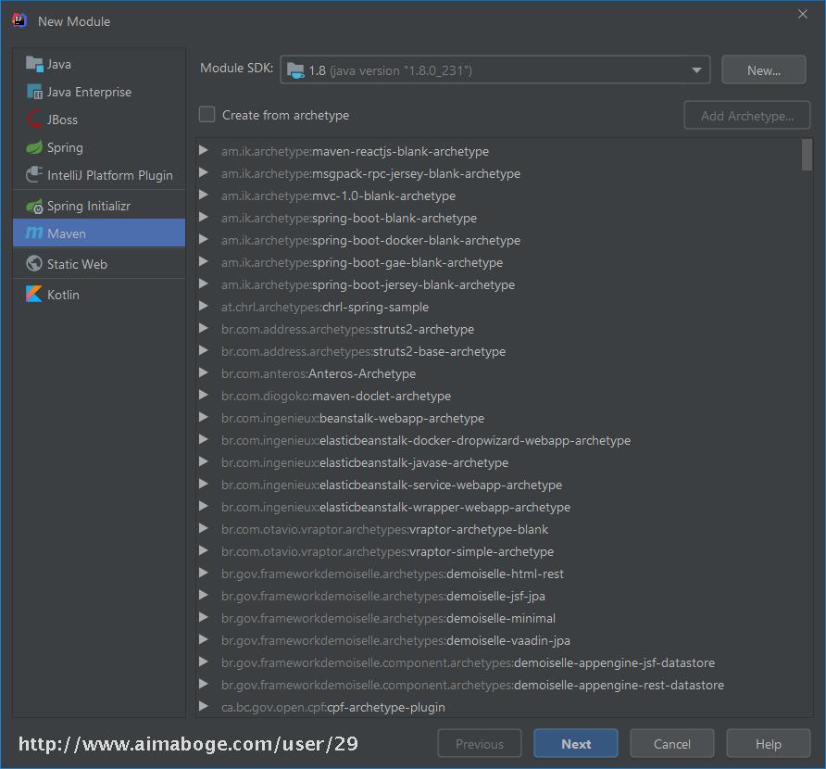
Task: Select Static Web module type label
Action: [x=77, y=264]
